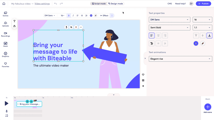Click the text case Tr icon
Image resolution: width=214 pixels, height=120 pixels.
152,43
